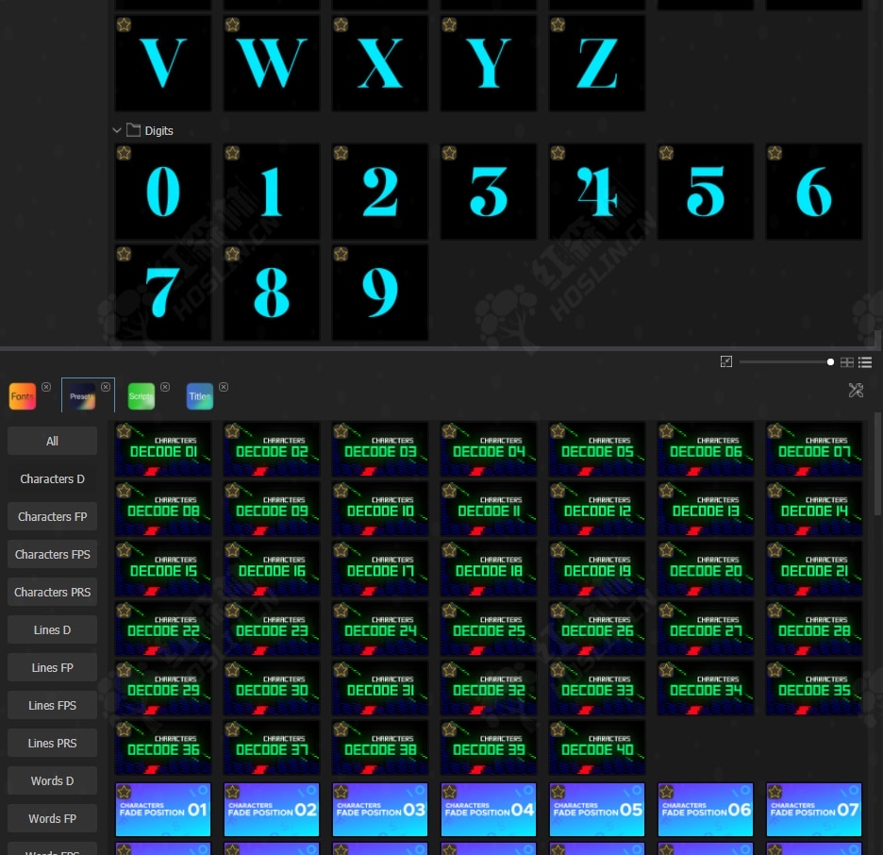Screen dimensions: 883x855
Task: Toggle favorite star on Decode 01
Action: (124, 431)
